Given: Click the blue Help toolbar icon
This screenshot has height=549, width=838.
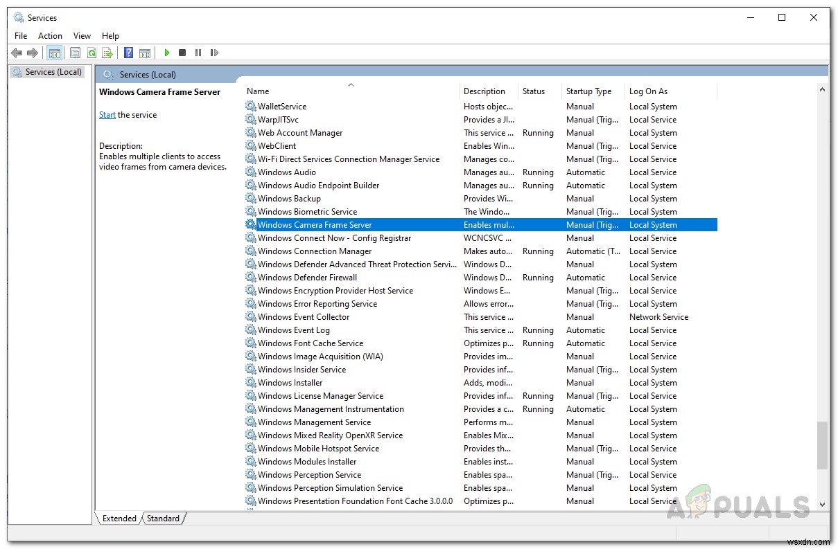Looking at the screenshot, I should (128, 53).
